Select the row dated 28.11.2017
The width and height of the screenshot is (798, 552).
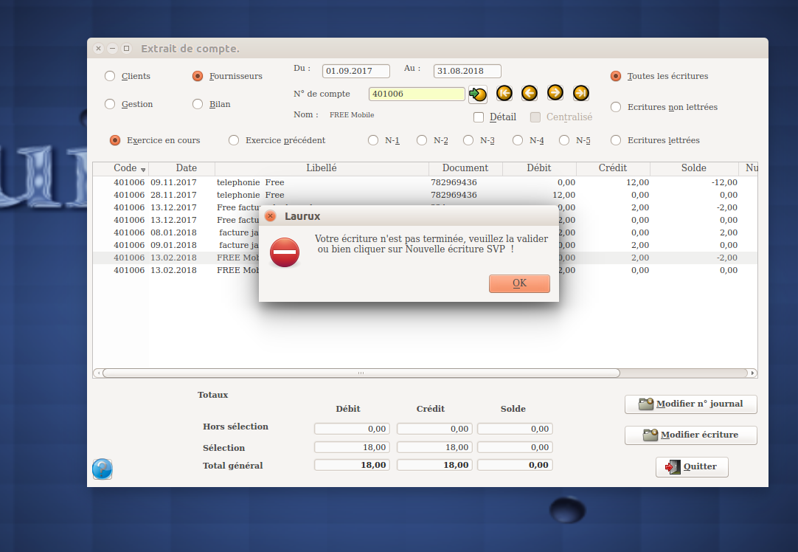point(425,195)
